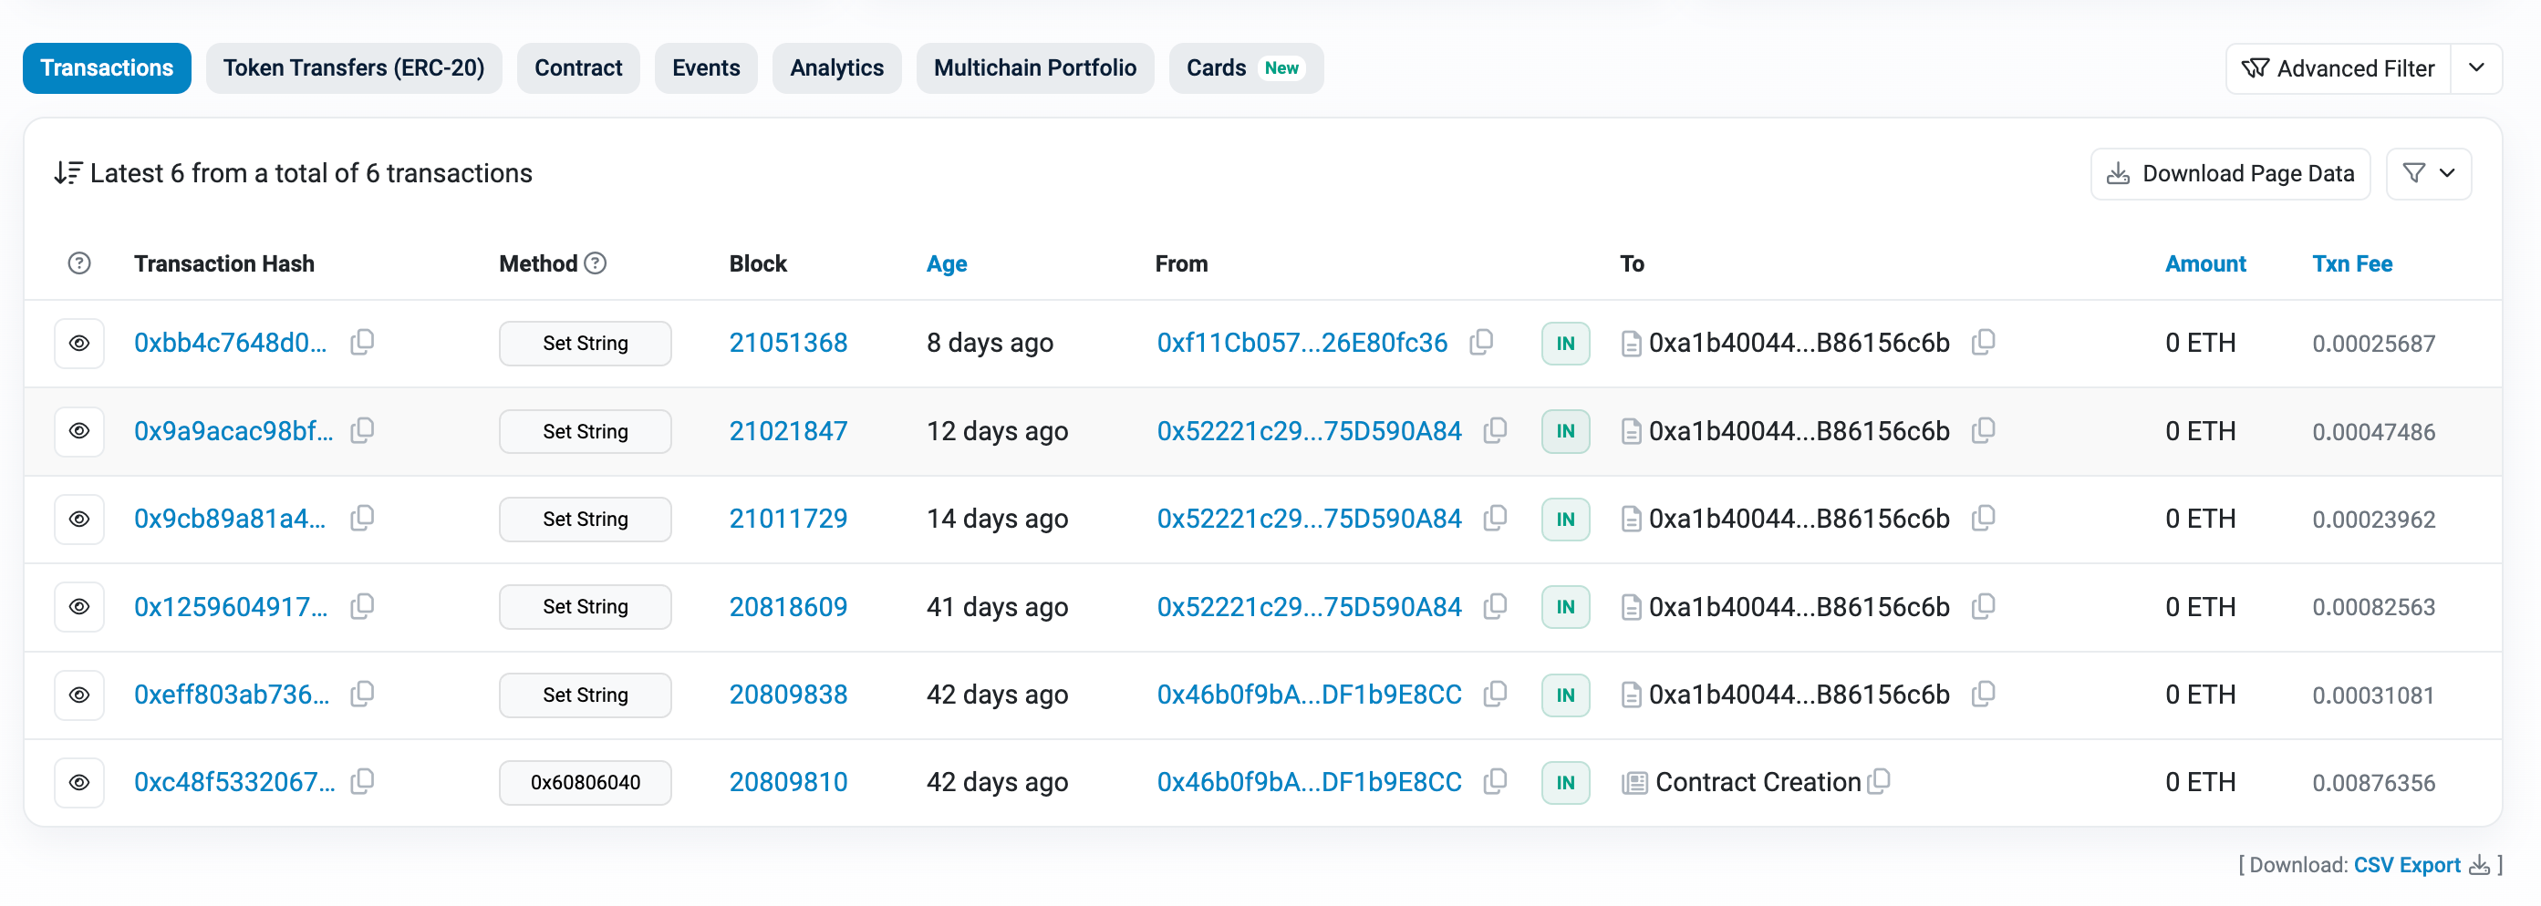Open the Transactions tab
The width and height of the screenshot is (2541, 906).
point(107,68)
